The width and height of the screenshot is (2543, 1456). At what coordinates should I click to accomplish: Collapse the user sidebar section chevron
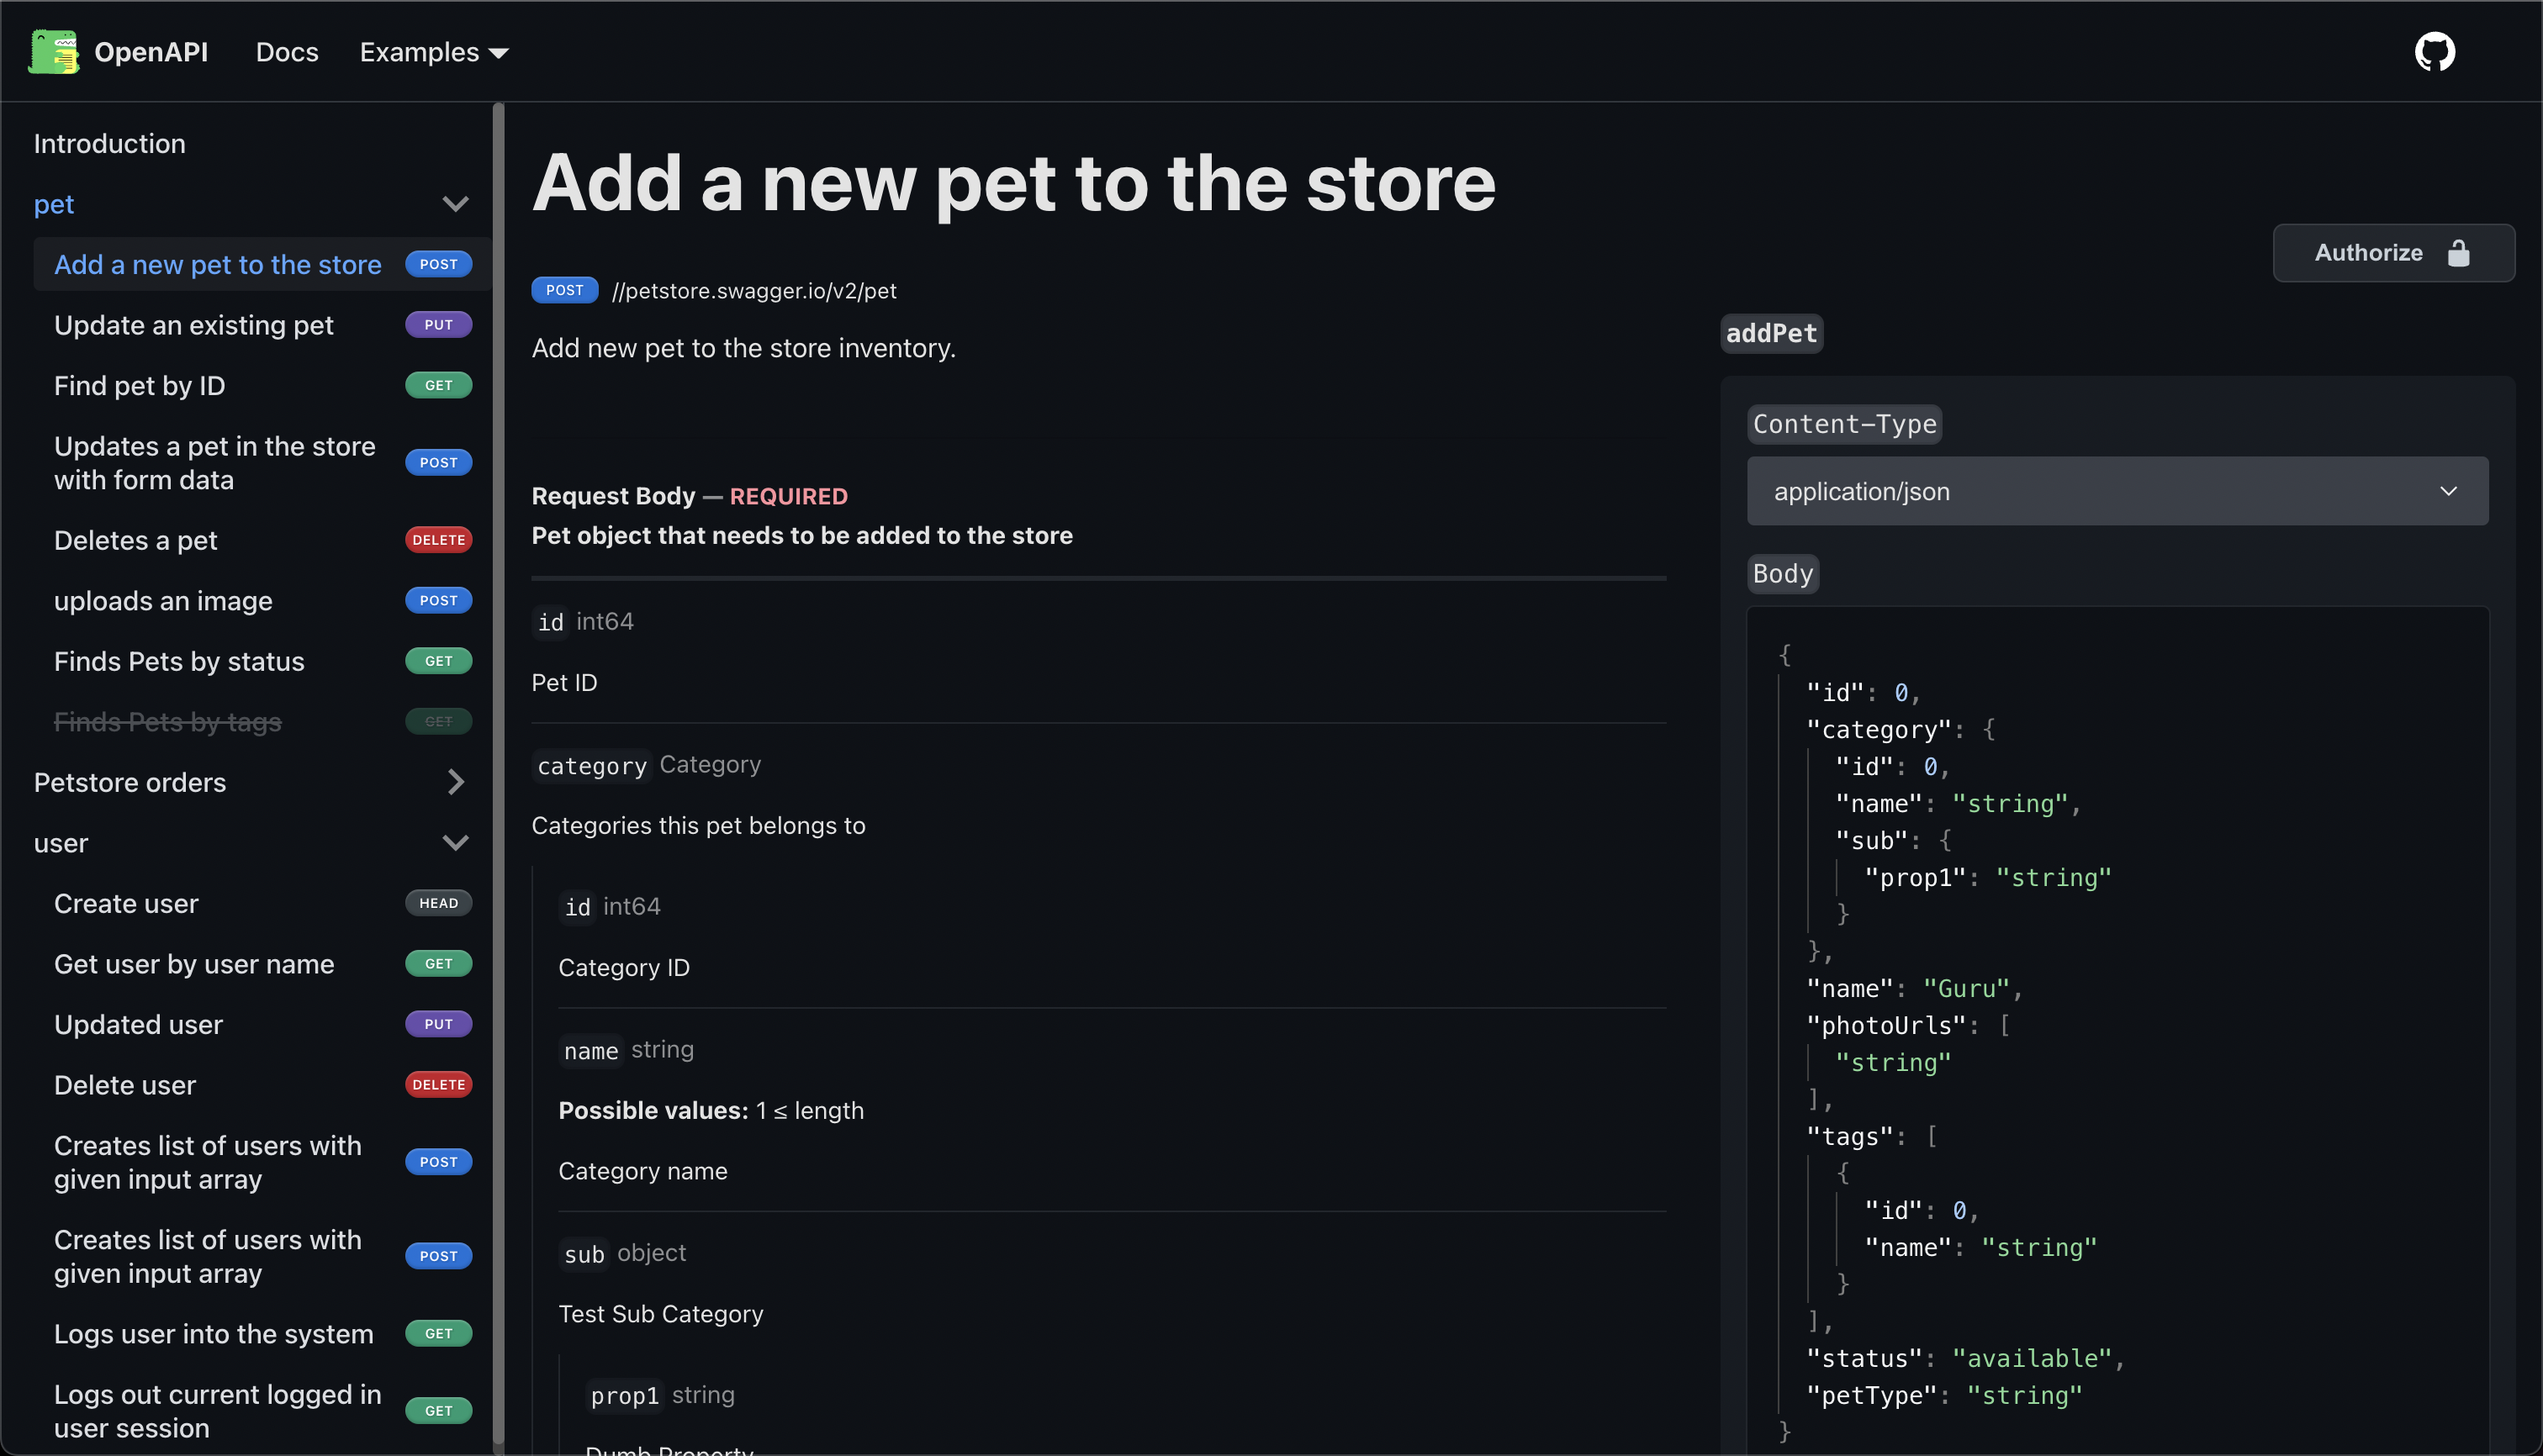tap(455, 843)
